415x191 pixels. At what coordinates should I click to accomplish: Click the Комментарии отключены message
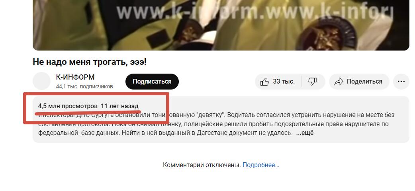(x=202, y=165)
